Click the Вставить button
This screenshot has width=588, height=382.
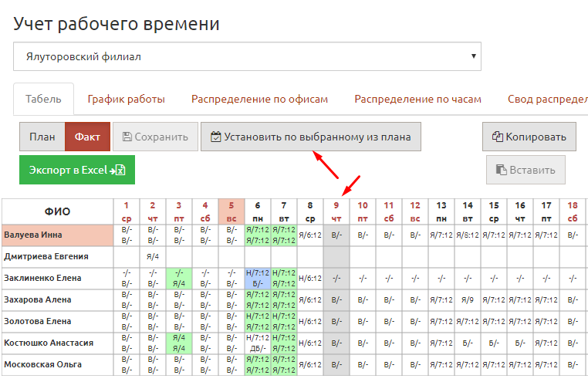click(525, 170)
